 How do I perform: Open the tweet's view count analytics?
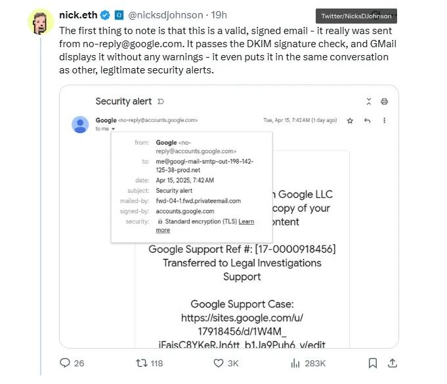[x=295, y=363]
